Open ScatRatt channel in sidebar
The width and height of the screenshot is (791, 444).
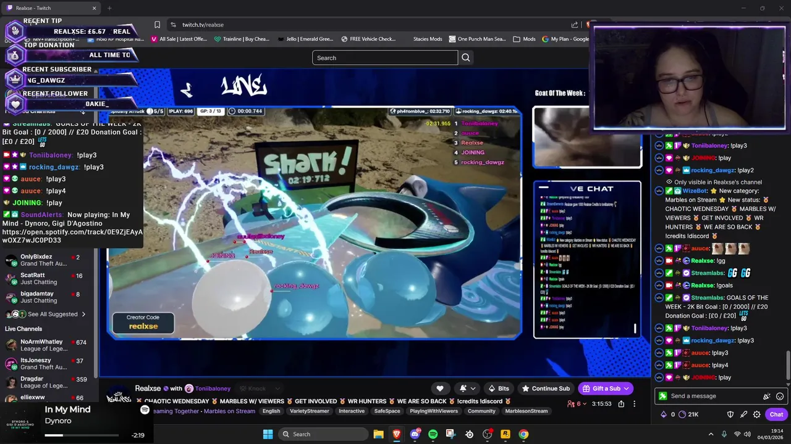(x=46, y=279)
